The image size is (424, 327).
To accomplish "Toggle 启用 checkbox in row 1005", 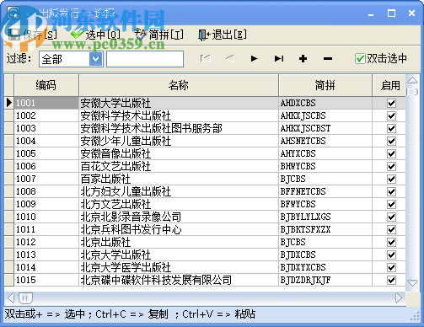I will (x=391, y=153).
